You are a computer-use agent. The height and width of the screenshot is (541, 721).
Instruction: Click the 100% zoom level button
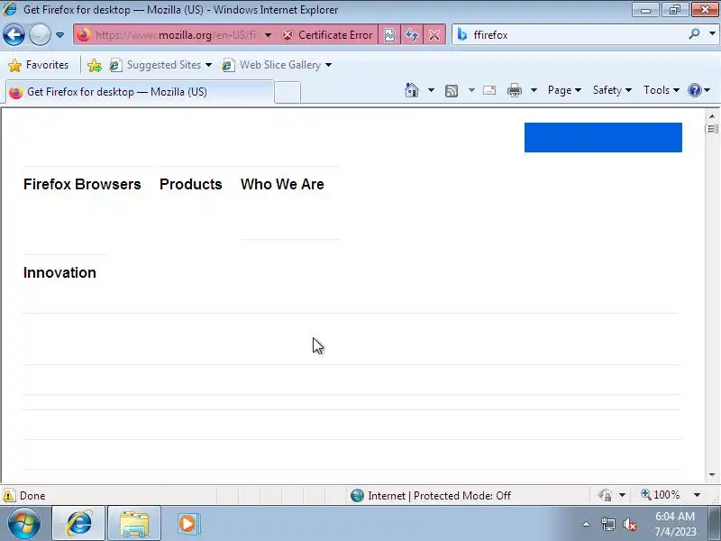[661, 495]
